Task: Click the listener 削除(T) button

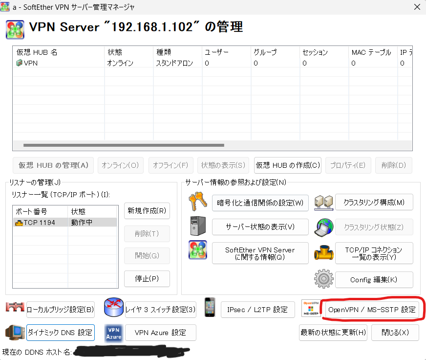Action: (x=147, y=234)
